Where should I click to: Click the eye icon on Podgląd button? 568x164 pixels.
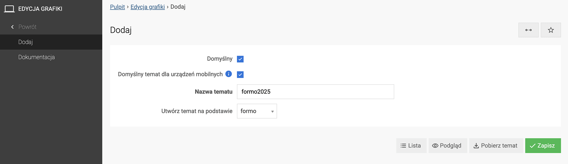(x=435, y=146)
